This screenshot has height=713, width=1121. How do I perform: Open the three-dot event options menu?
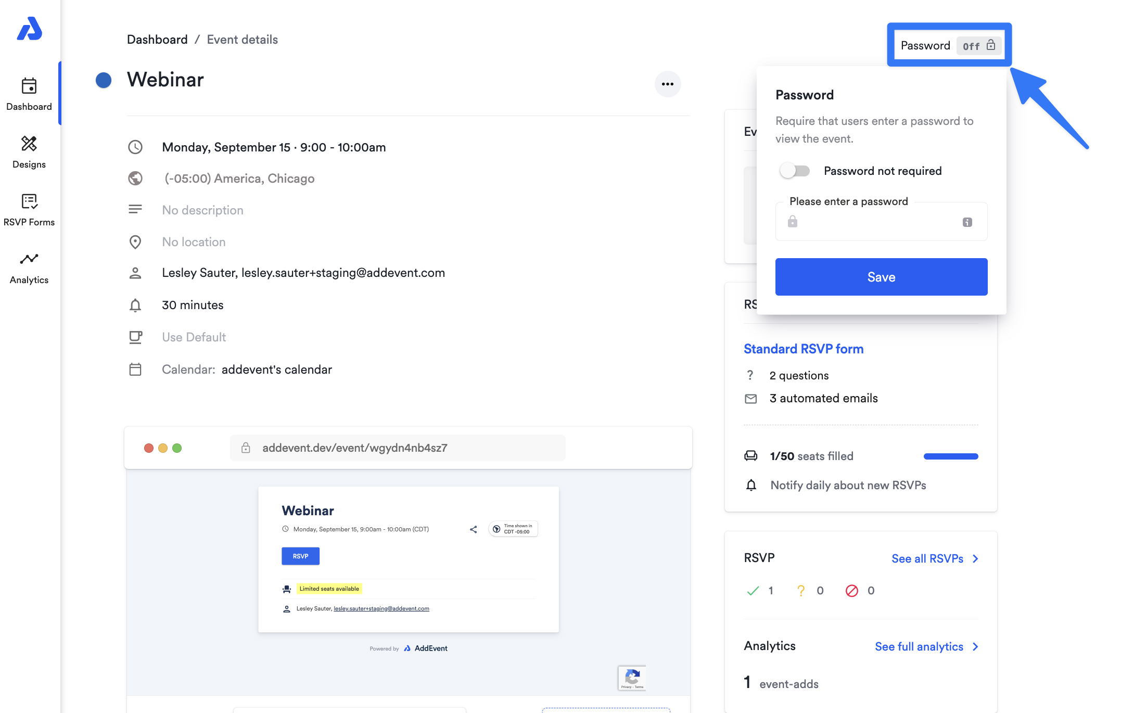coord(667,84)
